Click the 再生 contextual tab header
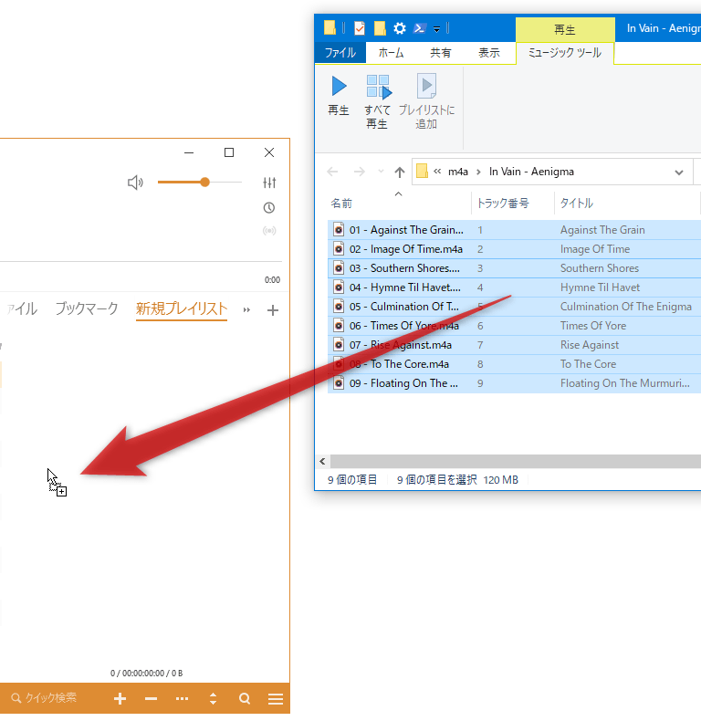Image resolution: width=701 pixels, height=721 pixels. (565, 30)
